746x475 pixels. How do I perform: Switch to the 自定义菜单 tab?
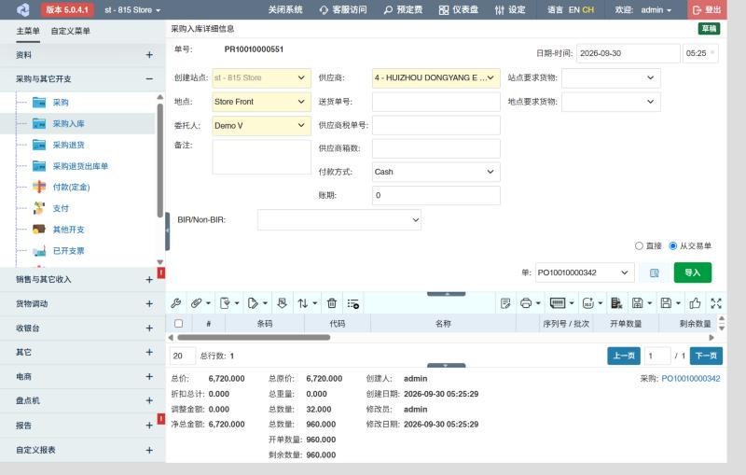[x=71, y=31]
